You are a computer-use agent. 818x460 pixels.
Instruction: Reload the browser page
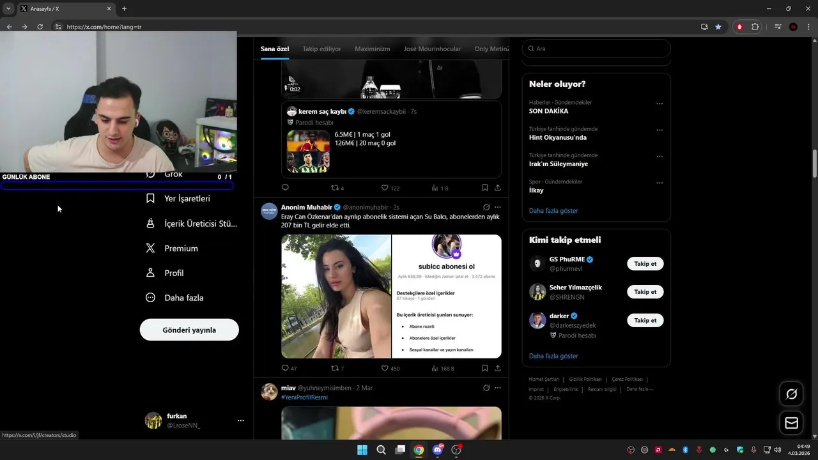click(x=40, y=27)
